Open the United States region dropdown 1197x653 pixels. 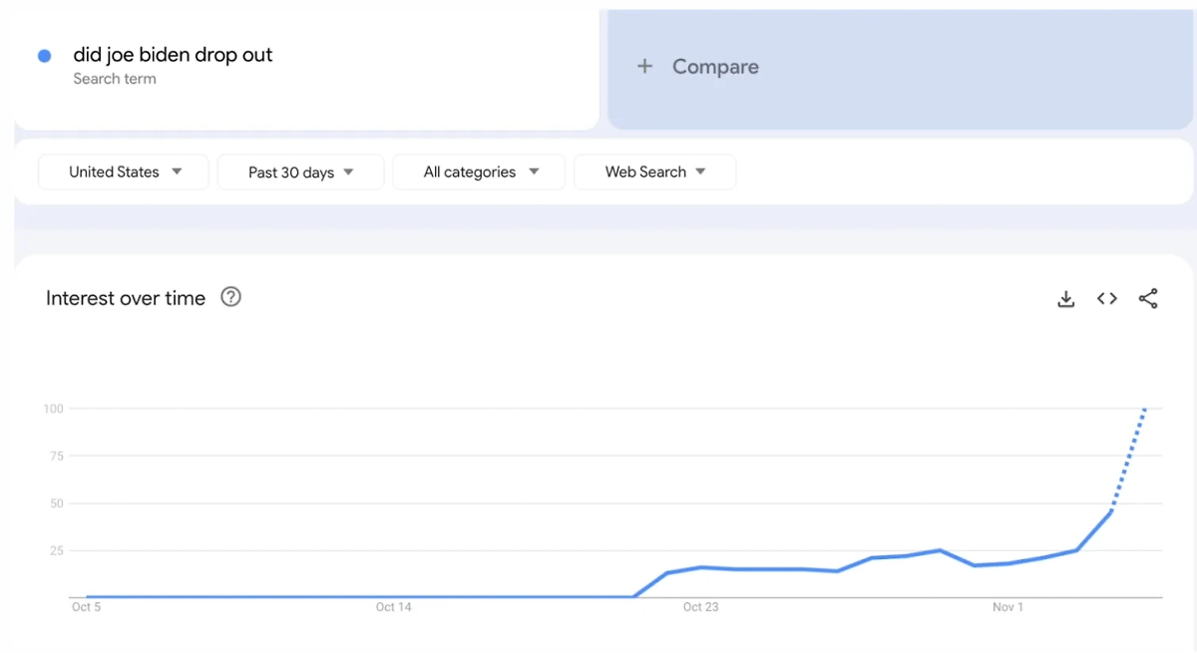tap(123, 171)
